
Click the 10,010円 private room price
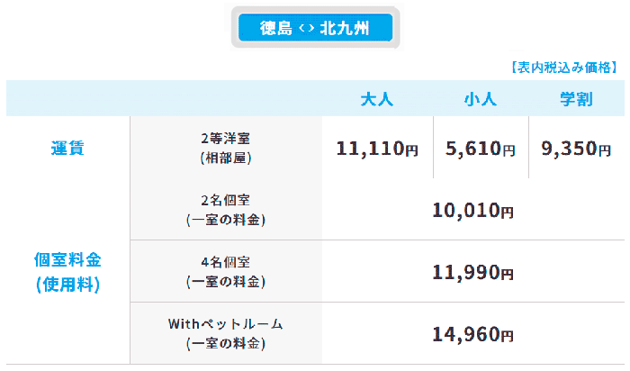pos(472,211)
